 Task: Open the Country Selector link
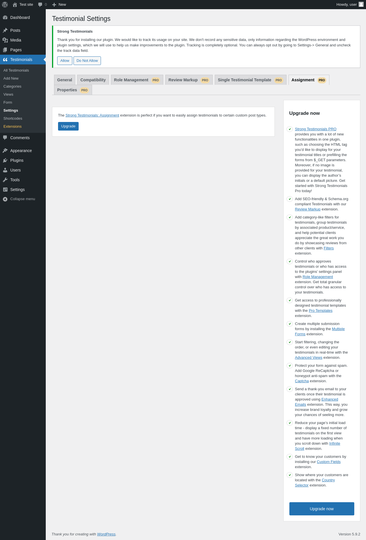point(328,480)
